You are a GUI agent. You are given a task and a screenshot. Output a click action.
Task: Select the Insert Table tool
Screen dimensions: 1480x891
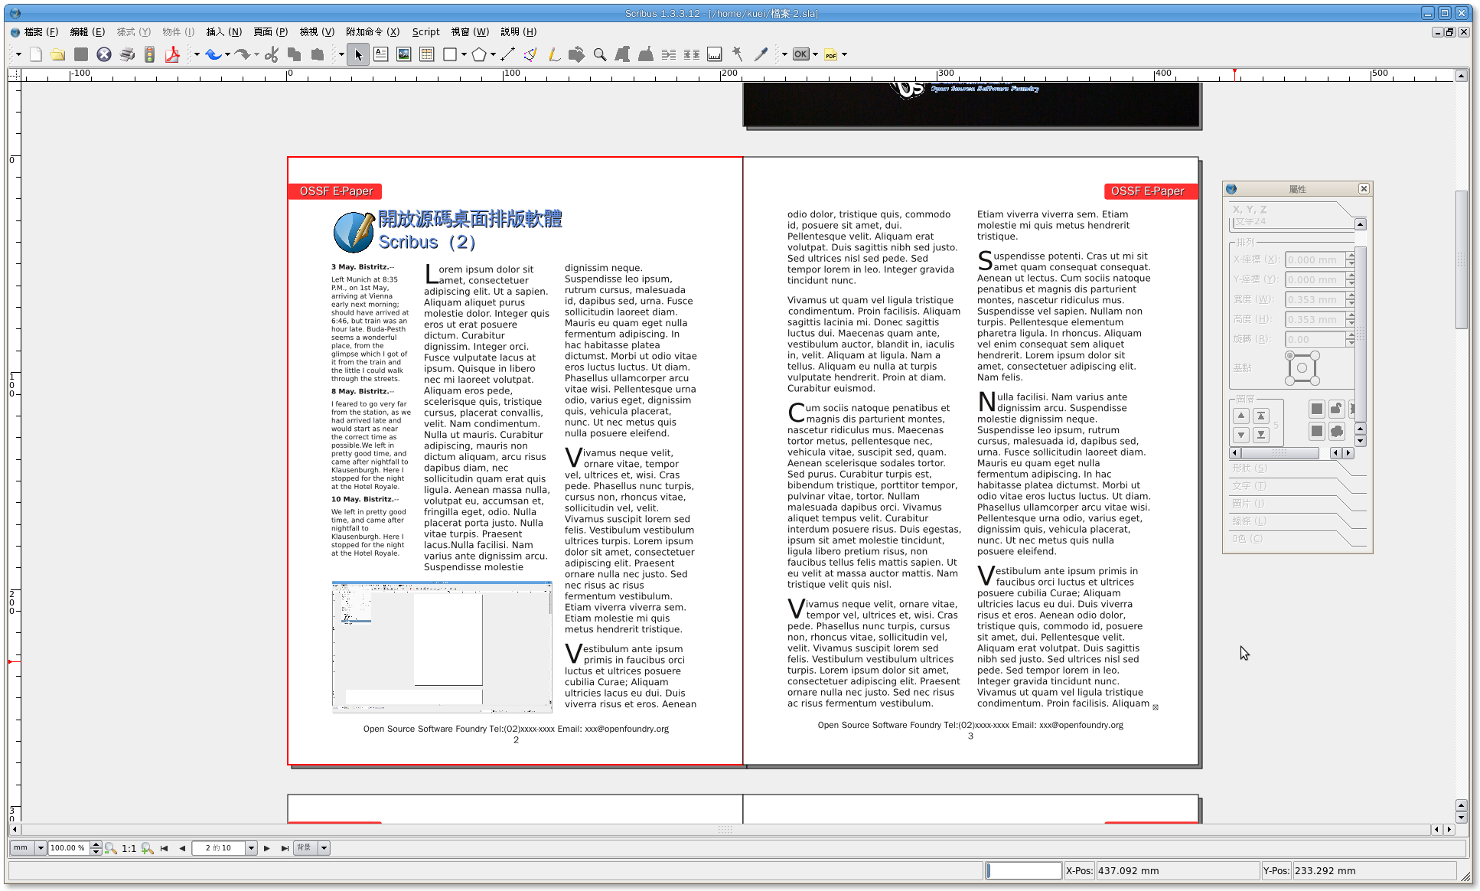coord(426,54)
